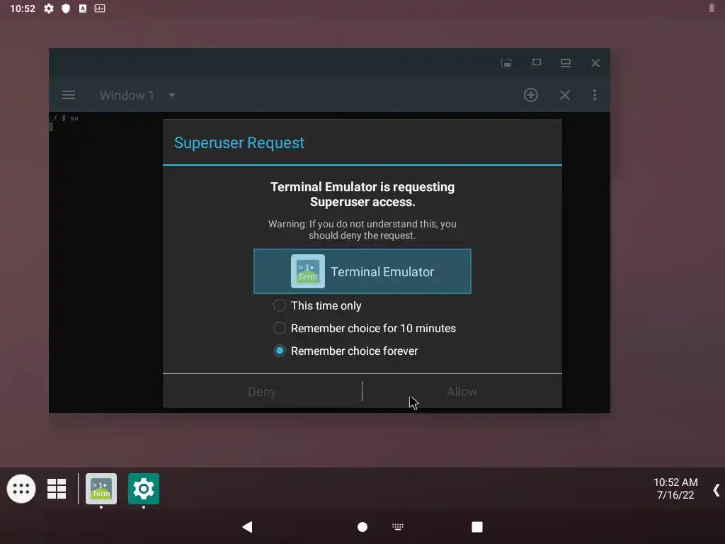Open the hamburger menu in terminal window
This screenshot has width=725, height=544.
tap(69, 96)
